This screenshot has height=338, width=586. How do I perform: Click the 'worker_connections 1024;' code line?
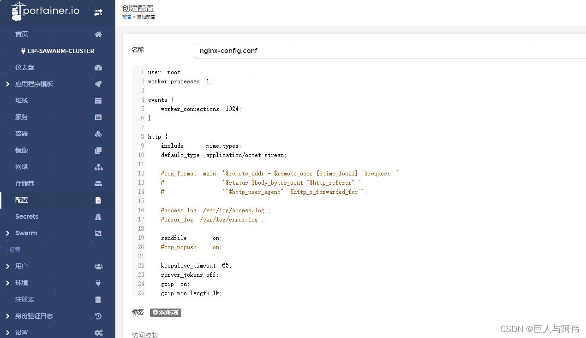click(x=201, y=109)
